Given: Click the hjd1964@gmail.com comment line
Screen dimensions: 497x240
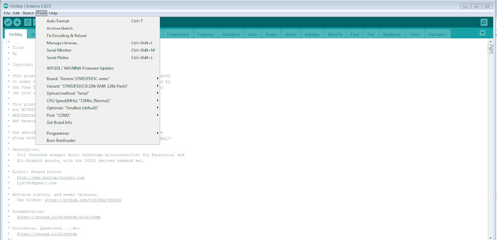Looking at the screenshot, I should 36,183.
